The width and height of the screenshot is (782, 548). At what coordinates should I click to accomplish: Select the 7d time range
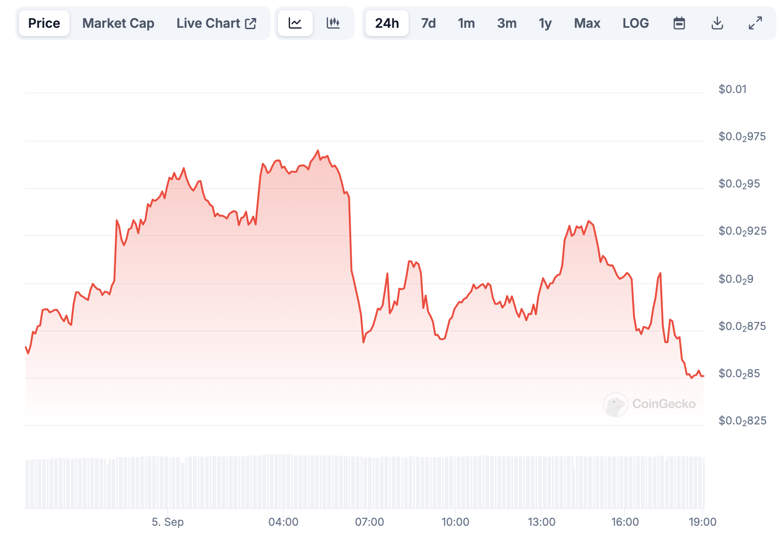(428, 23)
